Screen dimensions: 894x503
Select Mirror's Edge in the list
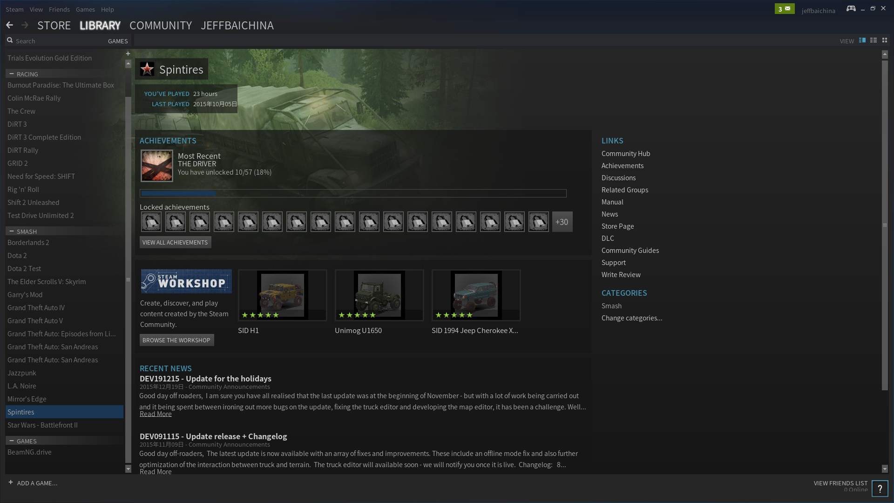[64, 399]
